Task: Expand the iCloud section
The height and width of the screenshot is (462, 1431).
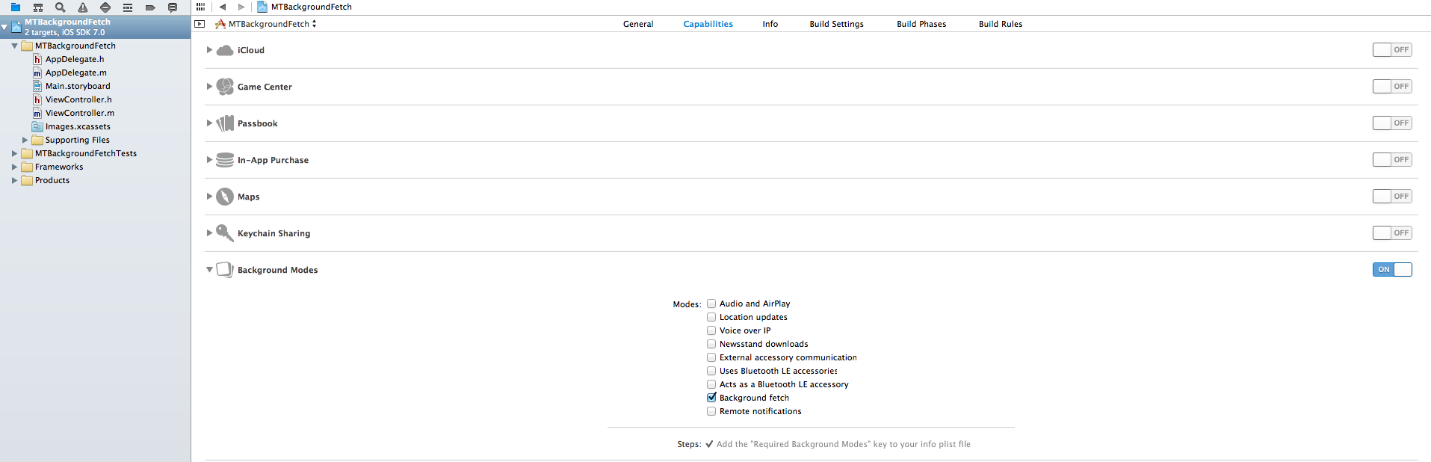Action: pyautogui.click(x=209, y=50)
